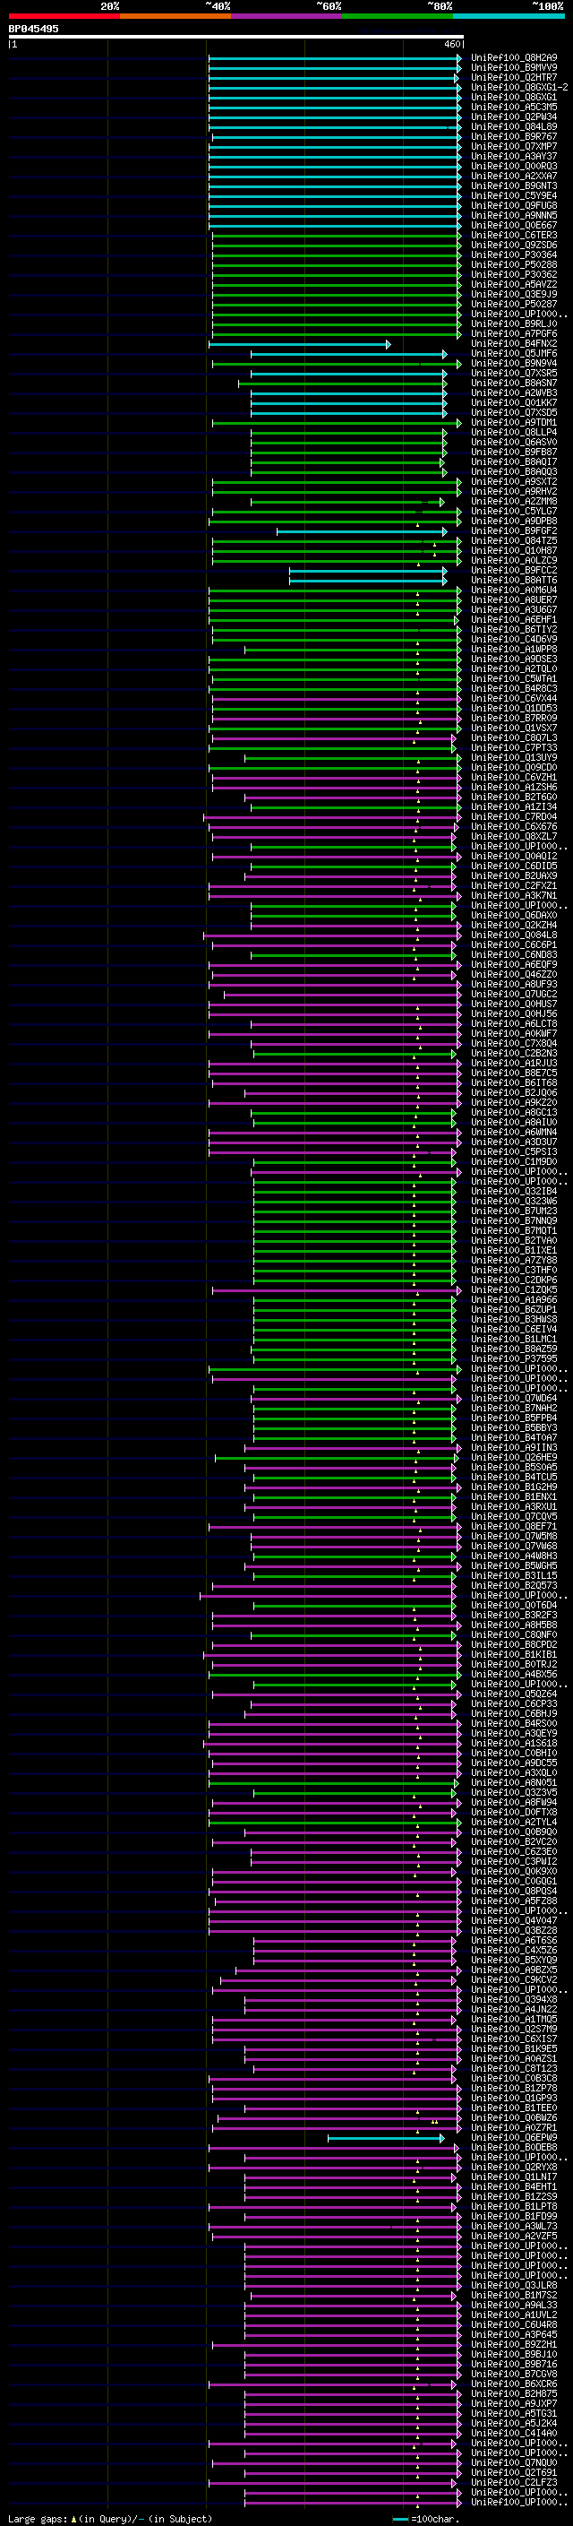This screenshot has height=2526, width=573.
Task: Open hit UniRef100_A5C3M5
Action: click(514, 107)
